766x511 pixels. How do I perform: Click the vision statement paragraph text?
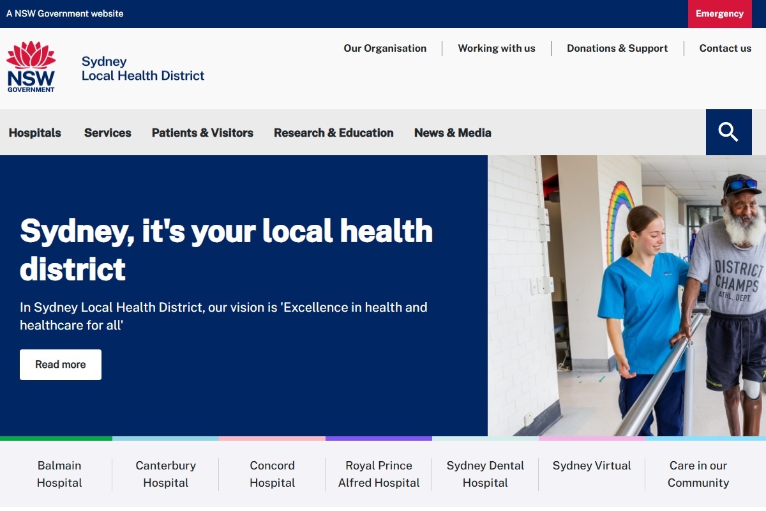click(223, 316)
